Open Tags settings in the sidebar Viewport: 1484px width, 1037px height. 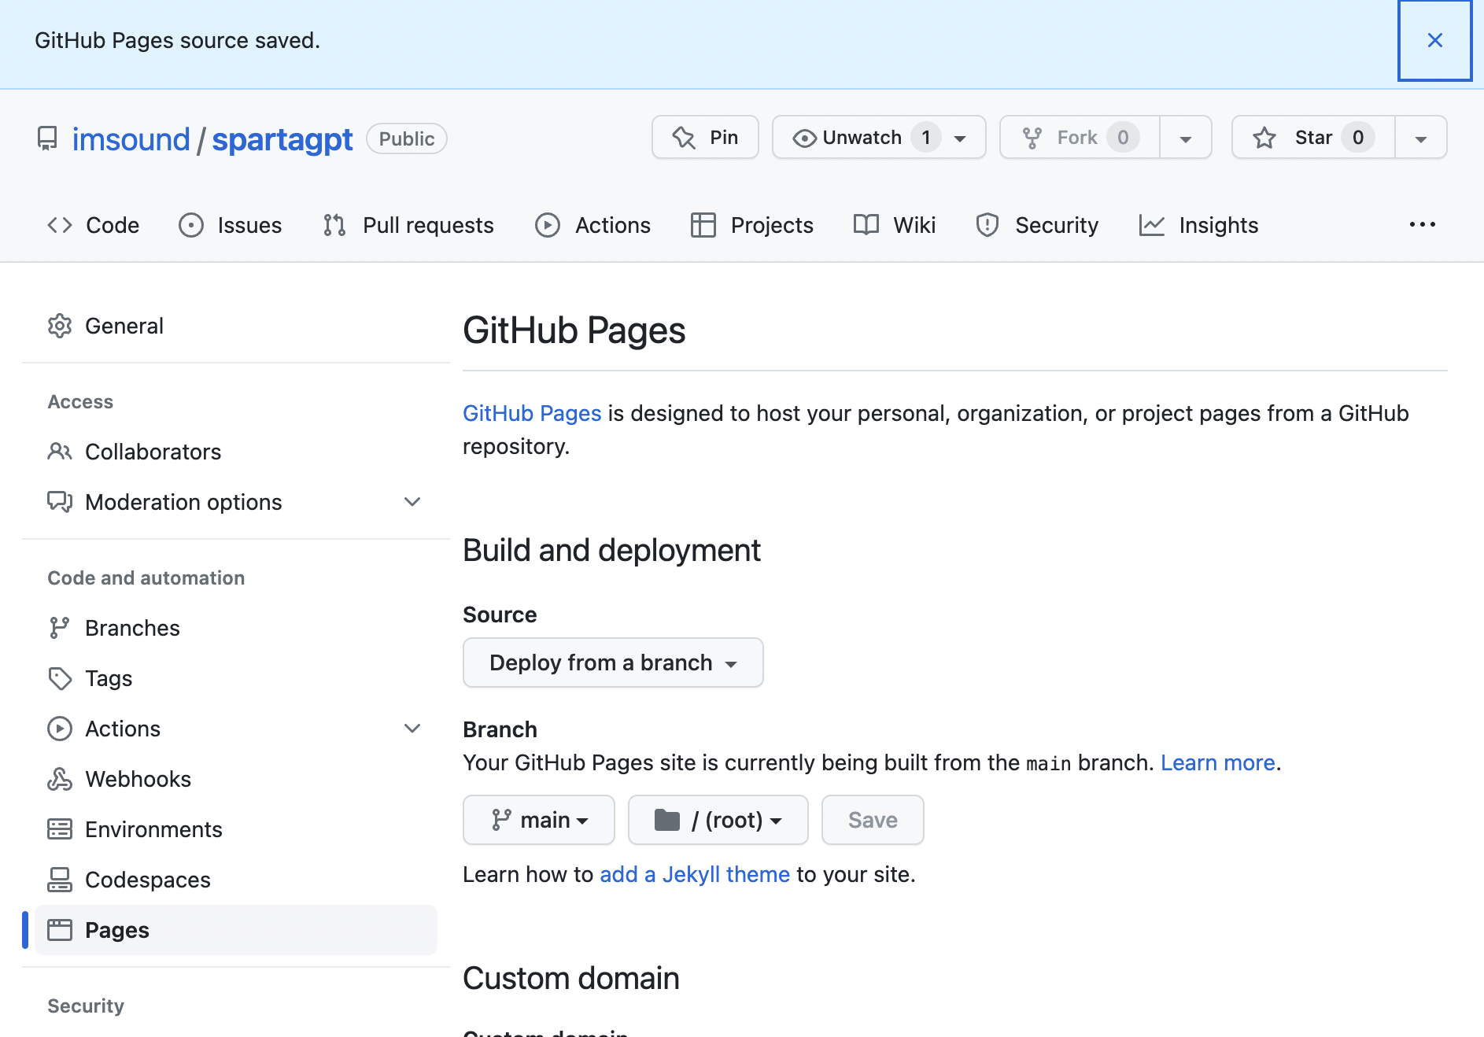click(x=236, y=678)
